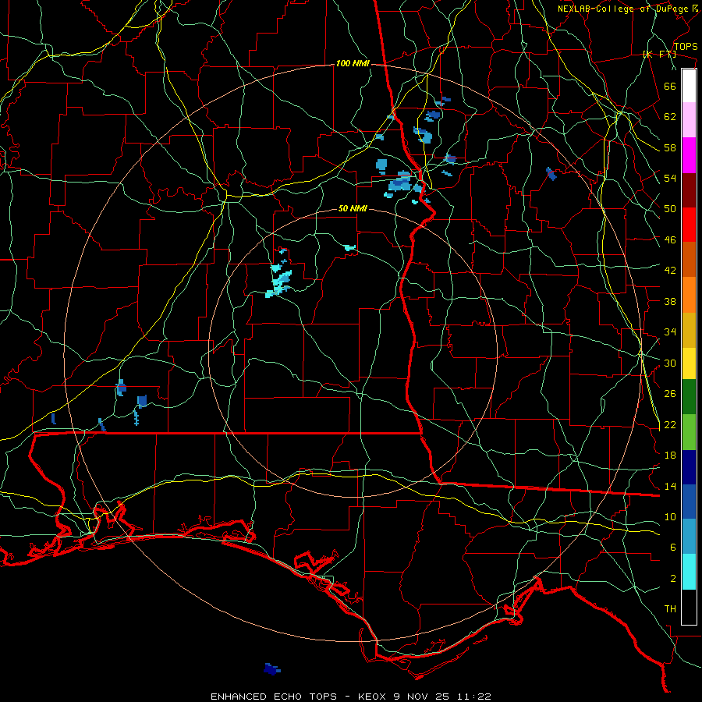Click the 58 value on the scale
This screenshot has width=702, height=702.
(670, 147)
